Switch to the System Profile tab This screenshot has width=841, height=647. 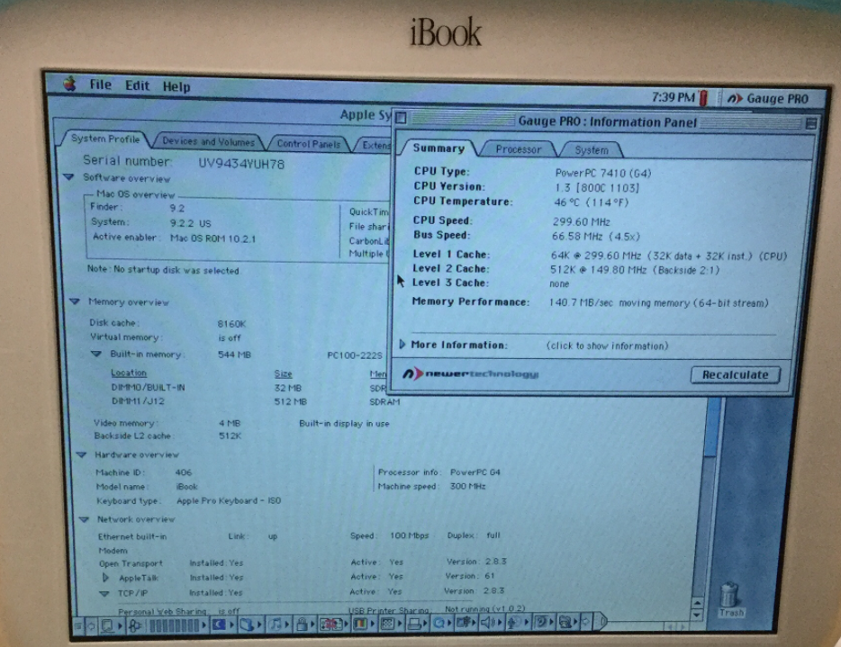(x=105, y=139)
